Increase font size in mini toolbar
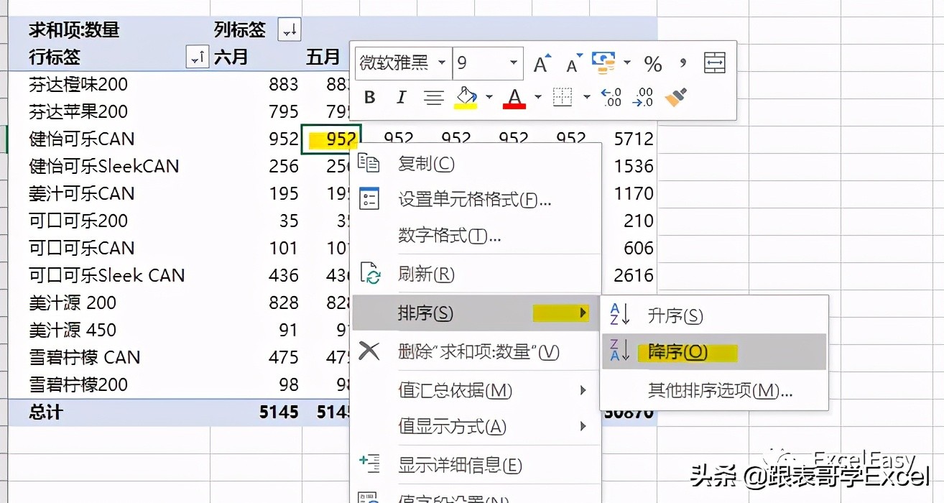The image size is (944, 503). [542, 63]
